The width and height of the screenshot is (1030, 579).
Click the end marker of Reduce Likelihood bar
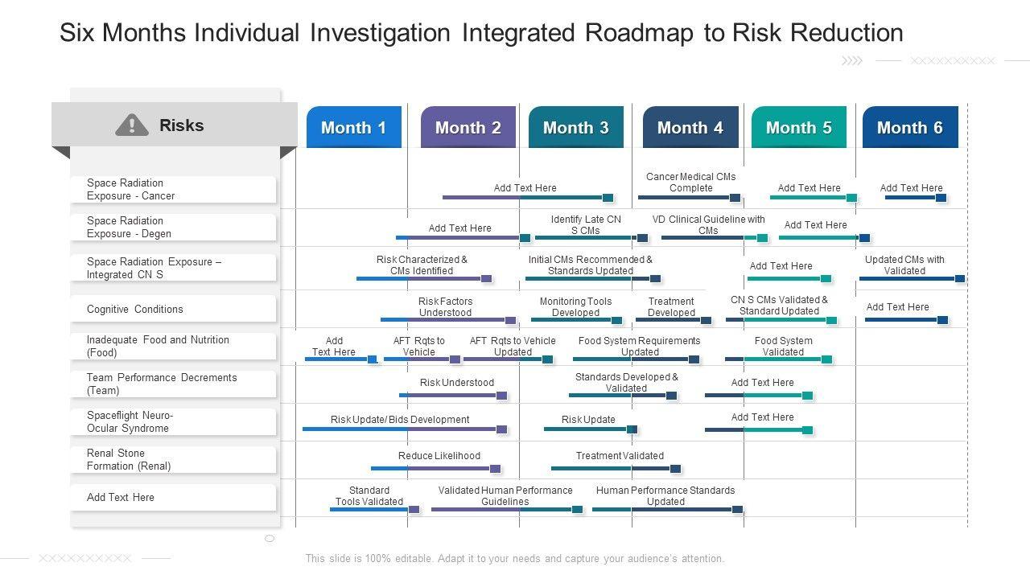point(495,468)
